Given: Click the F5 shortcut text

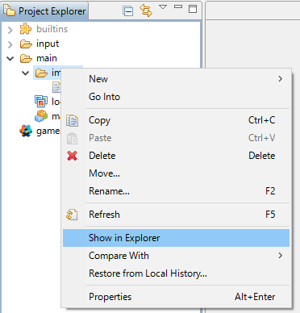Looking at the screenshot, I should pyautogui.click(x=270, y=215).
